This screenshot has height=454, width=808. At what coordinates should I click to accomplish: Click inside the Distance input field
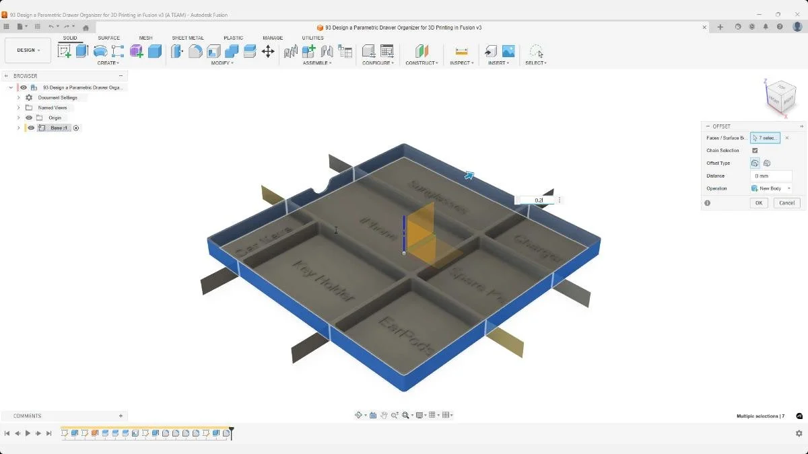click(x=770, y=176)
